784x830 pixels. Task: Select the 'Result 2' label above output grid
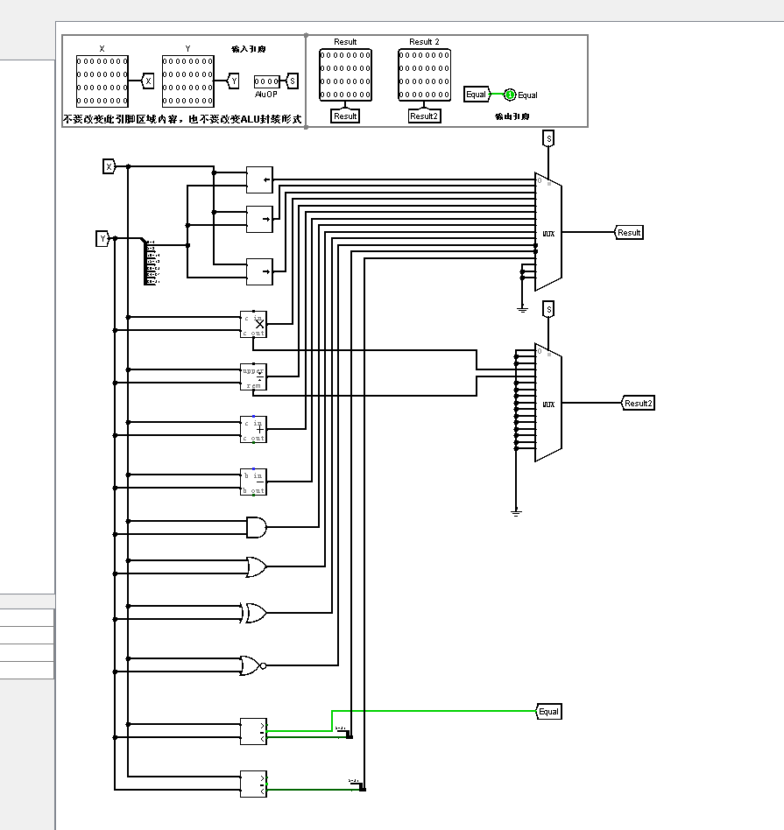pyautogui.click(x=424, y=41)
